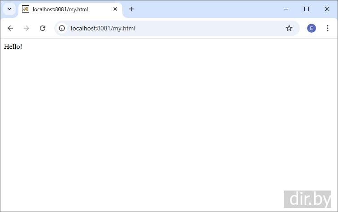Select the localhost:8081/my.html tab
338x212 pixels.
tap(70, 9)
